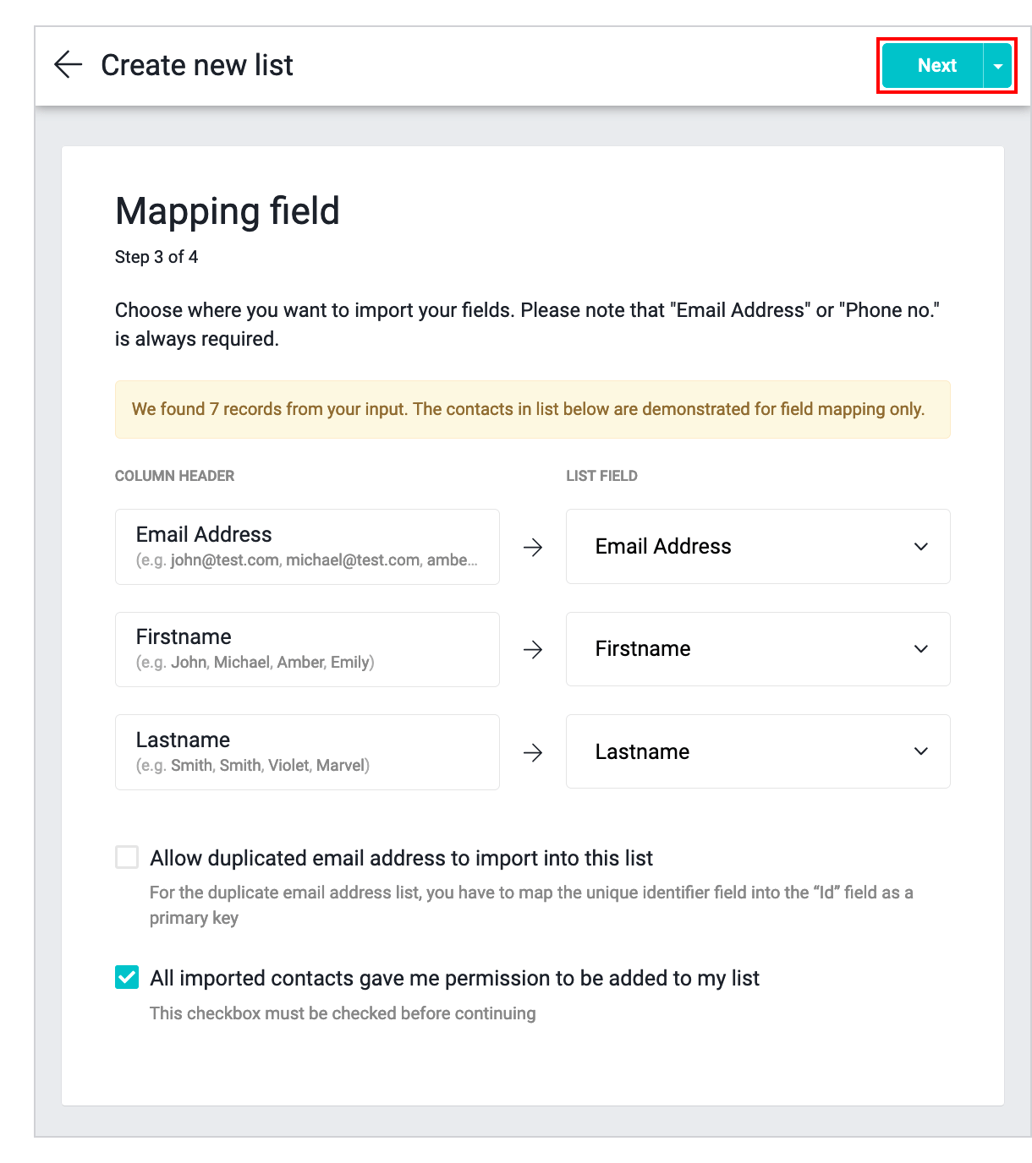Expand the Email Address list field dropdown

coord(757,547)
